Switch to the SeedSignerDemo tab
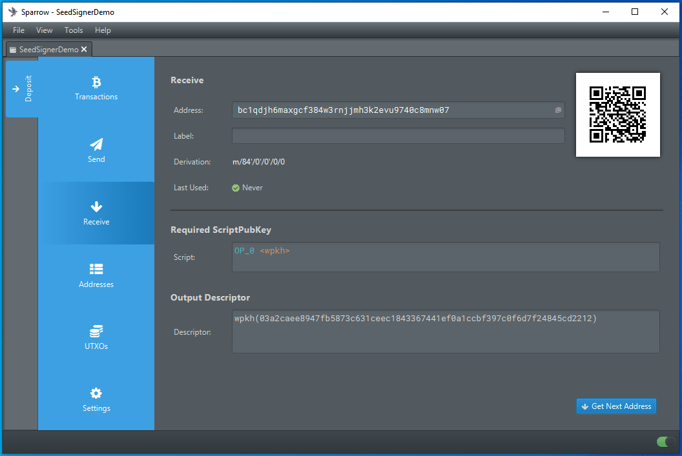Viewport: 682px width, 456px height. tap(46, 50)
